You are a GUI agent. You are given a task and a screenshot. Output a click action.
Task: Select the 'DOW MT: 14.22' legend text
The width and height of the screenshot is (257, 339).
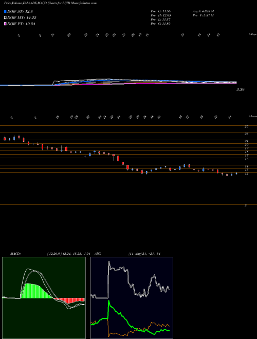pyautogui.click(x=22, y=18)
